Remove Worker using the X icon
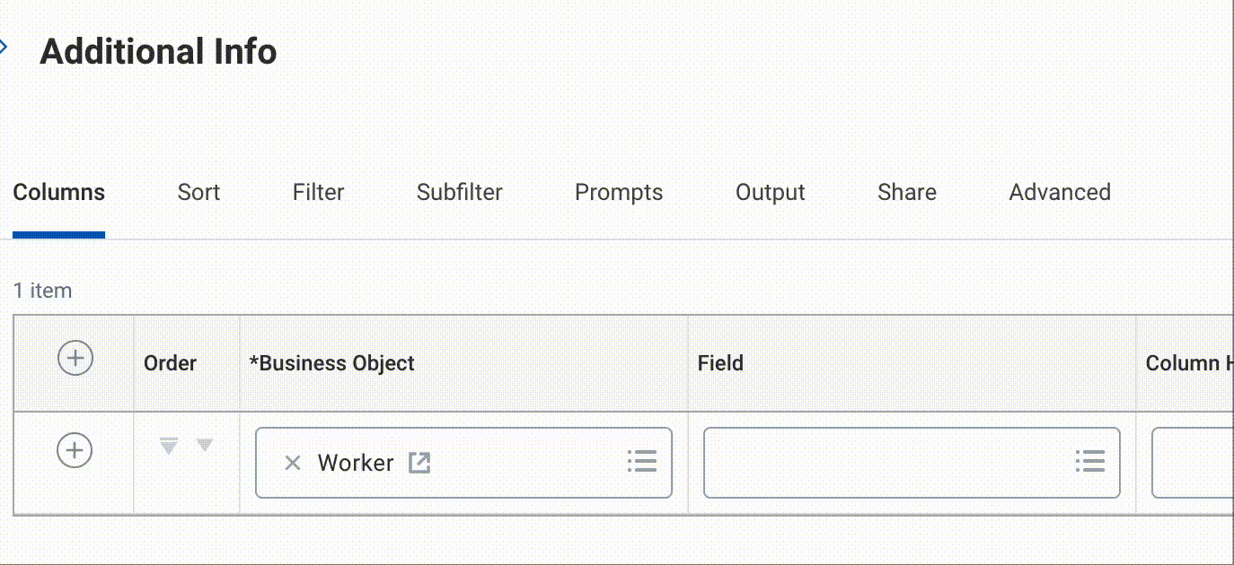This screenshot has height=565, width=1234. pyautogui.click(x=292, y=463)
